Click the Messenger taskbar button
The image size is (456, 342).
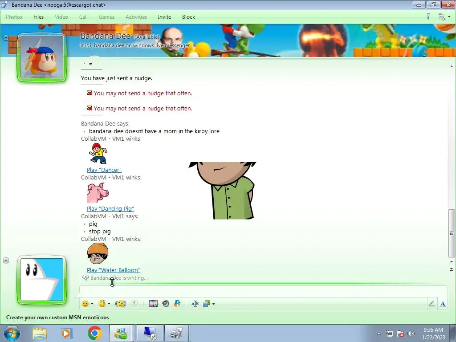tap(121, 333)
